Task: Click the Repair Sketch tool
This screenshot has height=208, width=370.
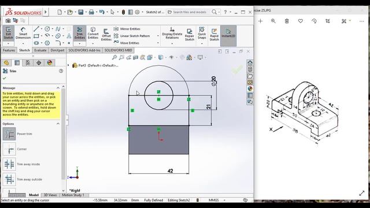Action: [189, 35]
